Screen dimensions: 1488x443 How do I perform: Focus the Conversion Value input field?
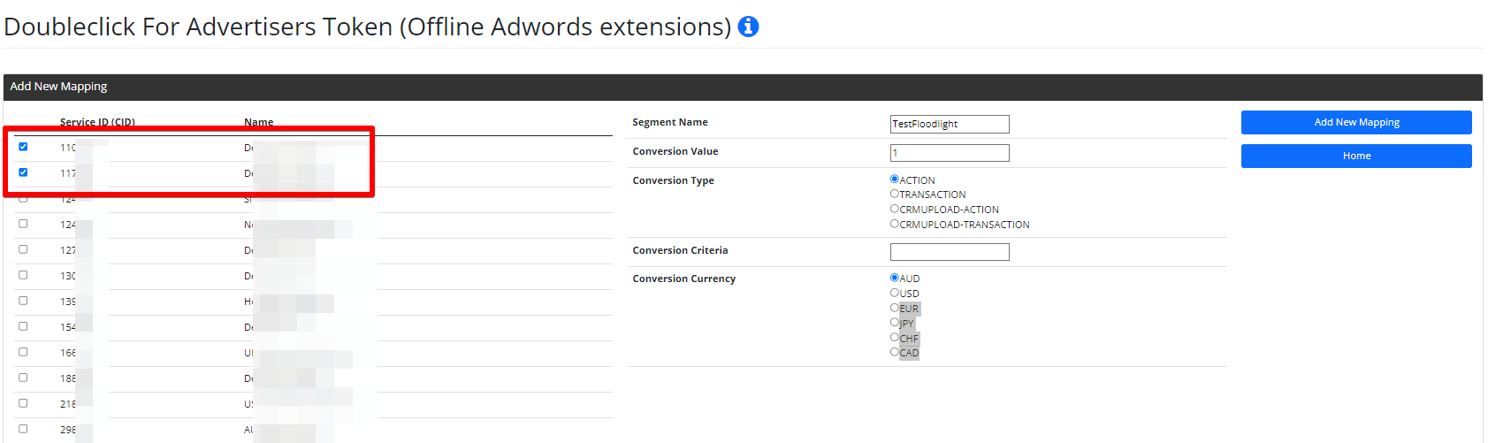coord(950,153)
